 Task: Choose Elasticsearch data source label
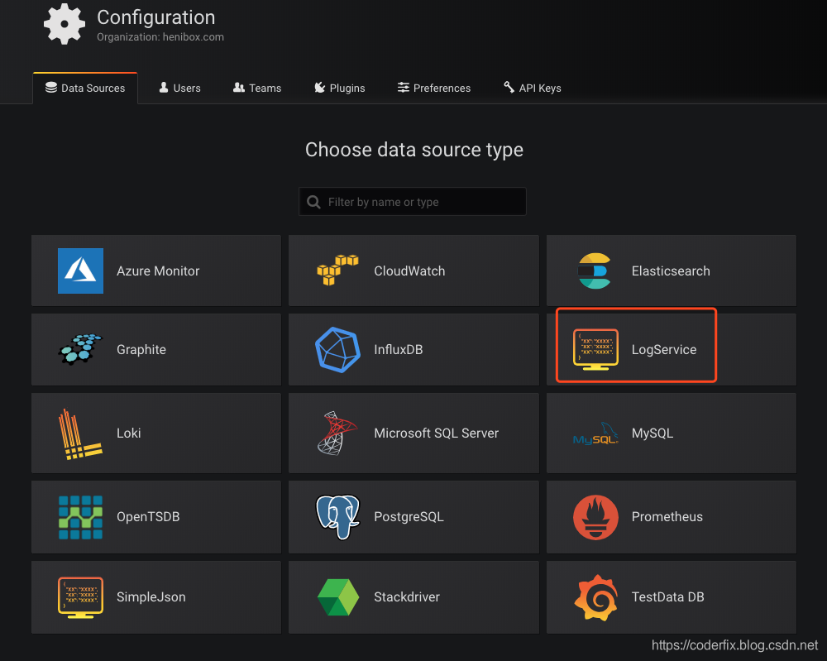point(671,271)
